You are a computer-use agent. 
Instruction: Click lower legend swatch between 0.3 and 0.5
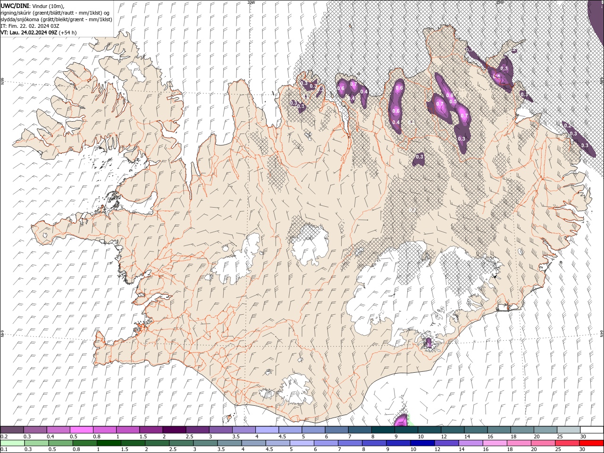tap(36, 443)
